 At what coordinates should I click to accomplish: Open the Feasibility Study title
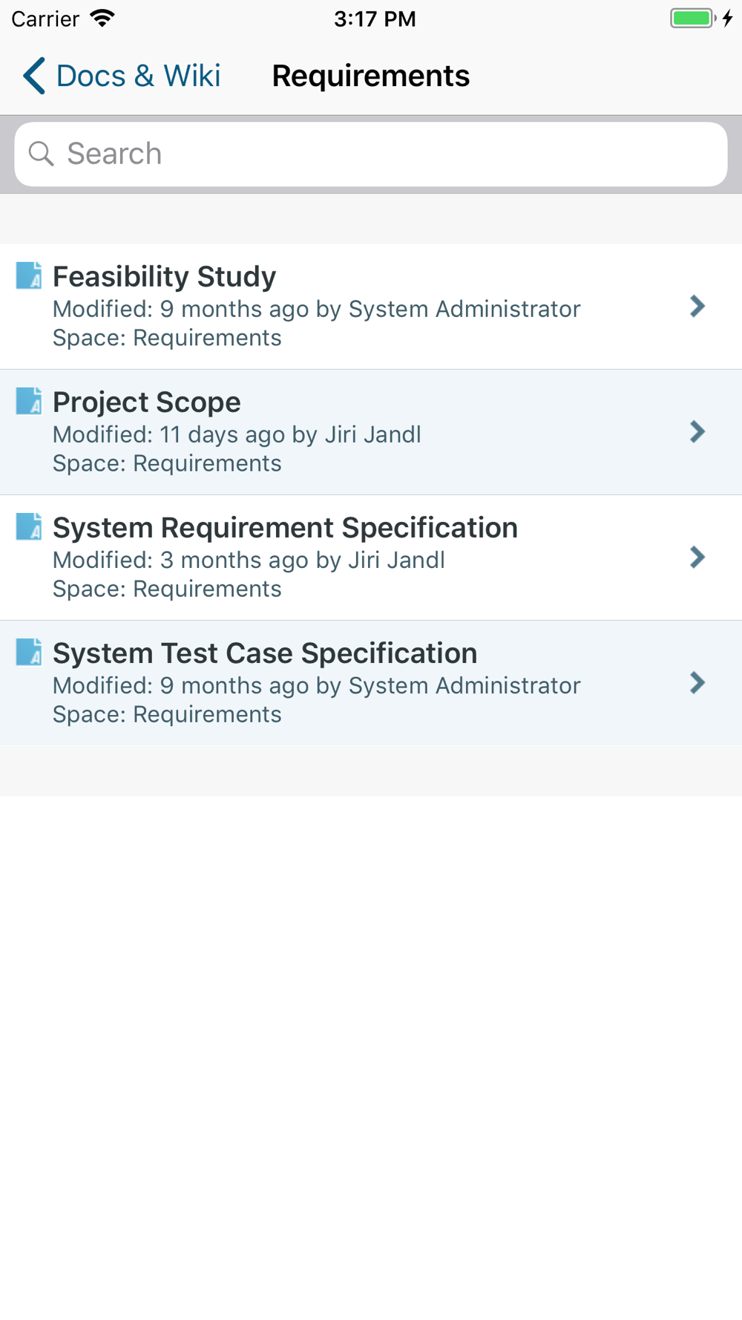164,276
